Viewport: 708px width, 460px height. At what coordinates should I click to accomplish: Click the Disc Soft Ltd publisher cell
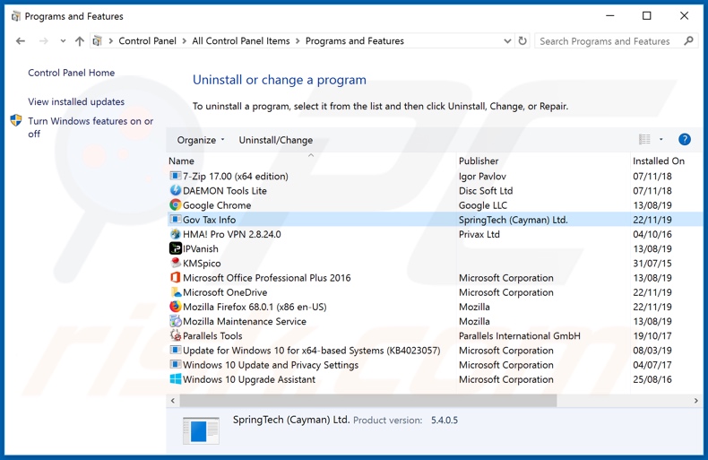point(486,191)
